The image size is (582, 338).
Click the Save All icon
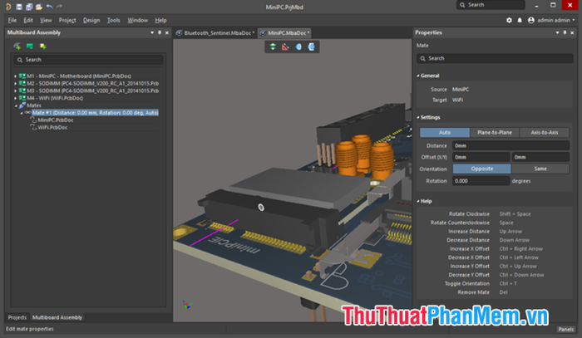point(29,7)
